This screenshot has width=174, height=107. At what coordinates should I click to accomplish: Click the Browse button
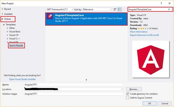click(134, 89)
